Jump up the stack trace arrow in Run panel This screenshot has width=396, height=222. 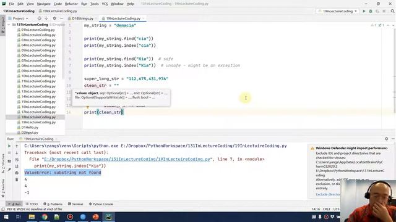point(17,146)
